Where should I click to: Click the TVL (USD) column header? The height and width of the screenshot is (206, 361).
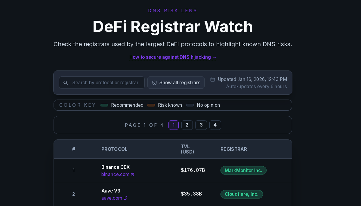187,149
